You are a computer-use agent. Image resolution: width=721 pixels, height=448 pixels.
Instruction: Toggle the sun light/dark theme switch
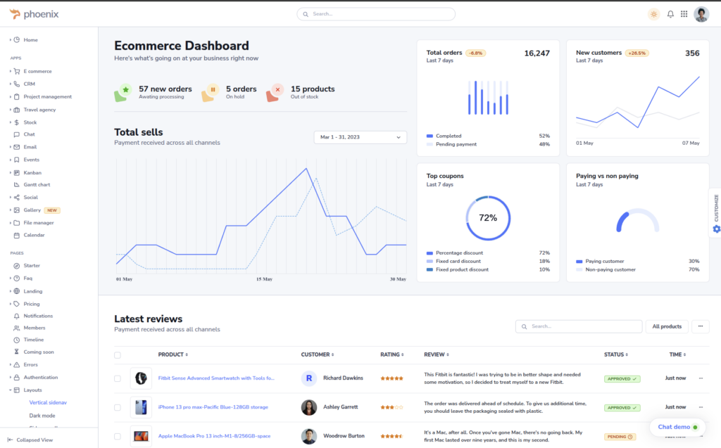point(653,14)
